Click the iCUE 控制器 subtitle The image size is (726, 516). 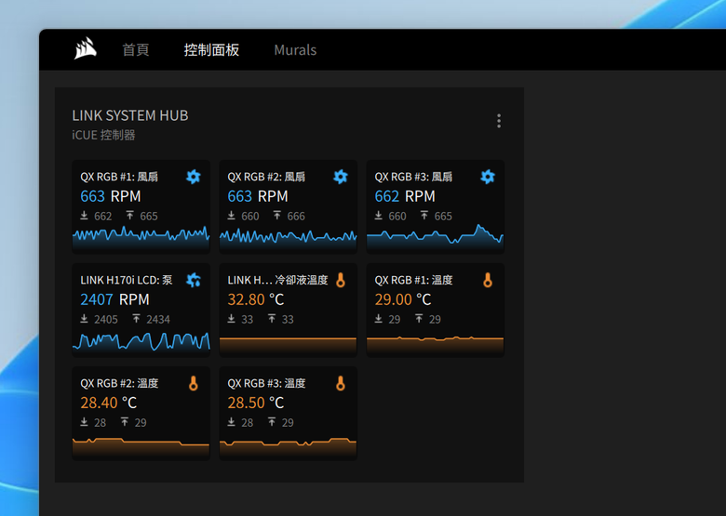(x=103, y=135)
